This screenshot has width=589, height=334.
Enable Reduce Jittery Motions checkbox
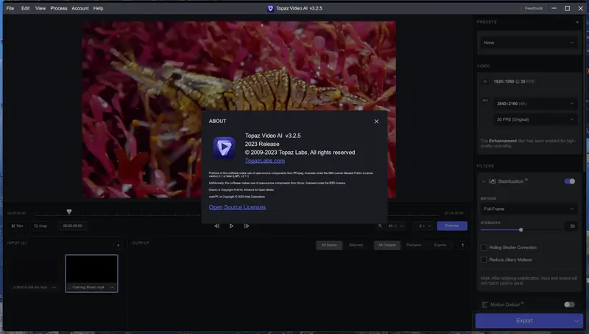tap(484, 260)
